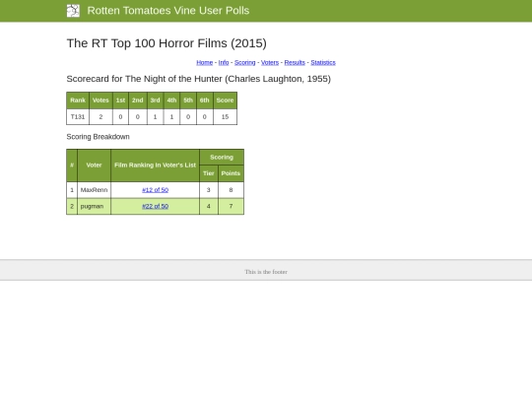Viewport: 532px width, 399px height.
Task: Click the Votes column header
Action: (100, 100)
